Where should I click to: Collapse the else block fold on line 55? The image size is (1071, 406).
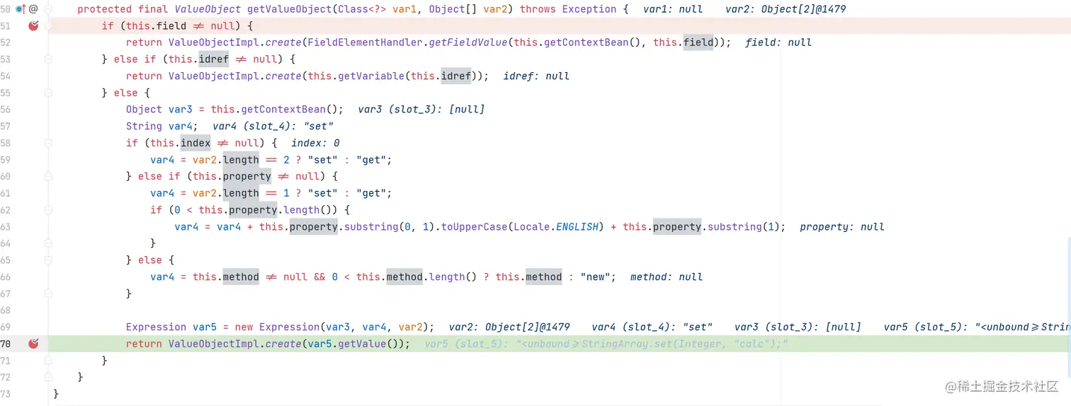pyautogui.click(x=49, y=93)
